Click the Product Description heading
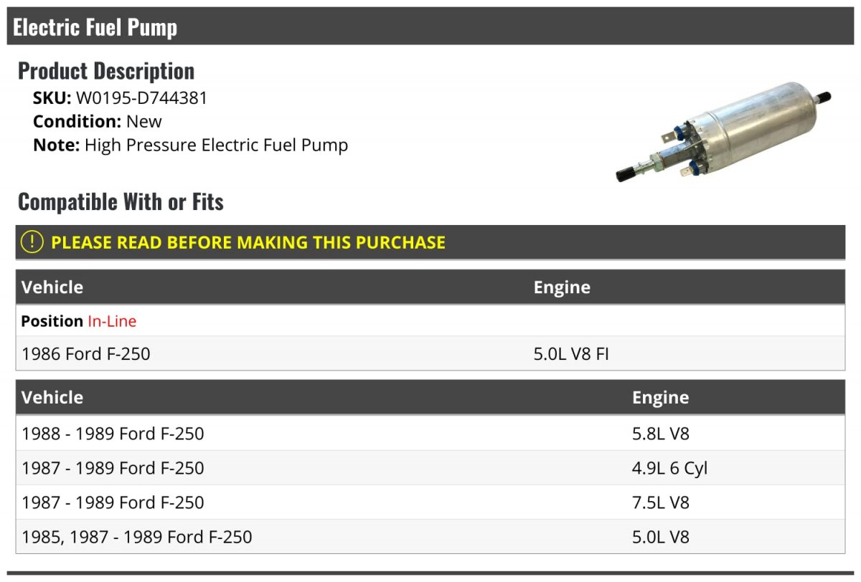The image size is (861, 582). point(106,71)
